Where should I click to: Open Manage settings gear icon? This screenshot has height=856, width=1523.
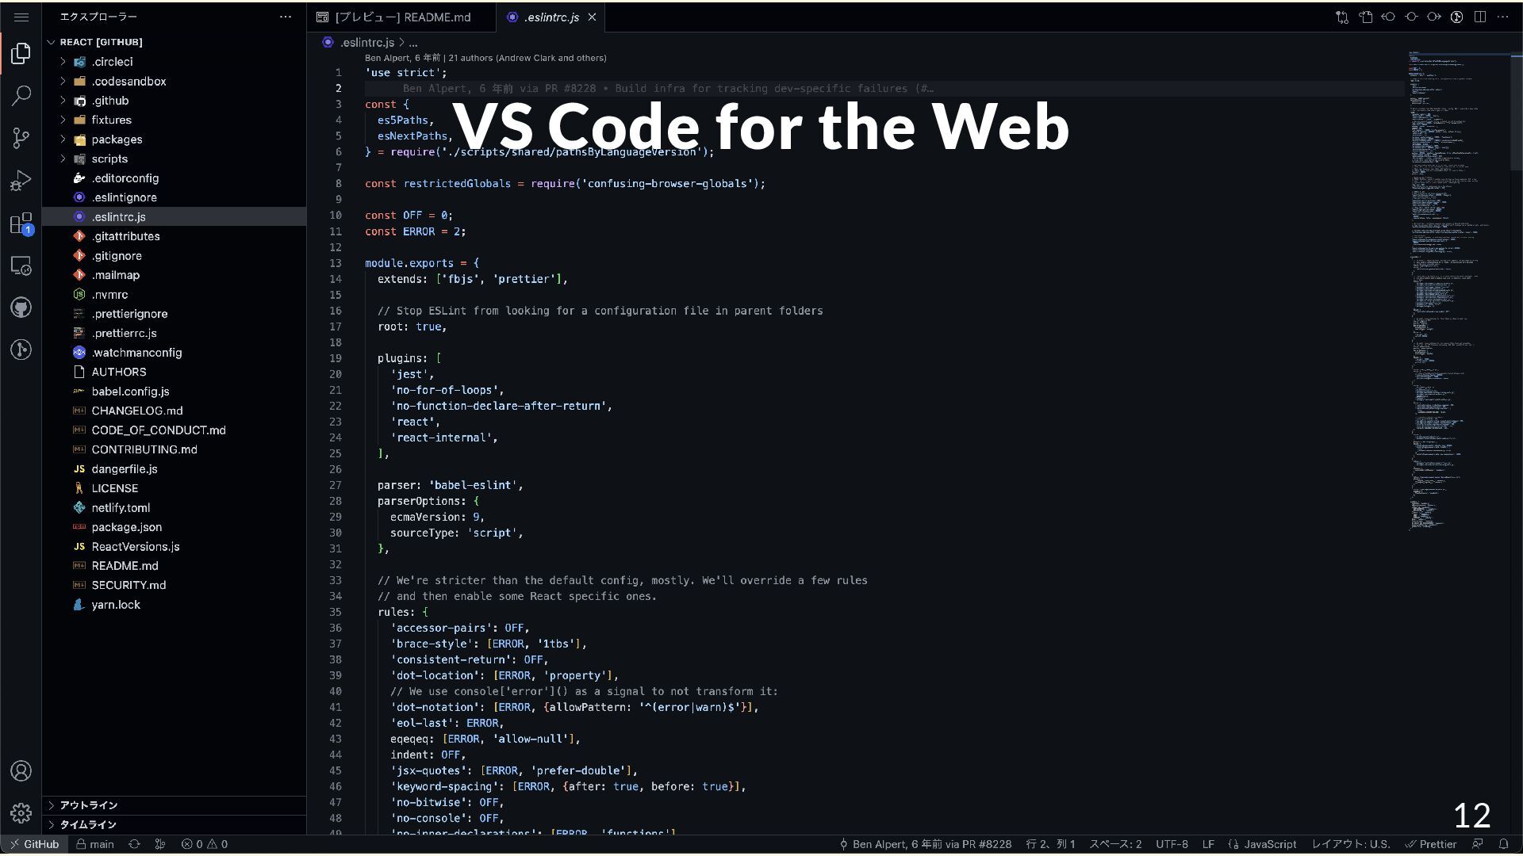point(21,813)
